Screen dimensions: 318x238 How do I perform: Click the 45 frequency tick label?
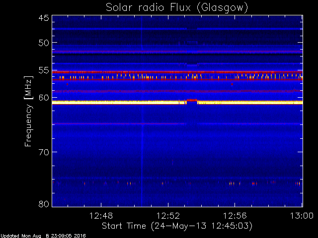[44, 18]
